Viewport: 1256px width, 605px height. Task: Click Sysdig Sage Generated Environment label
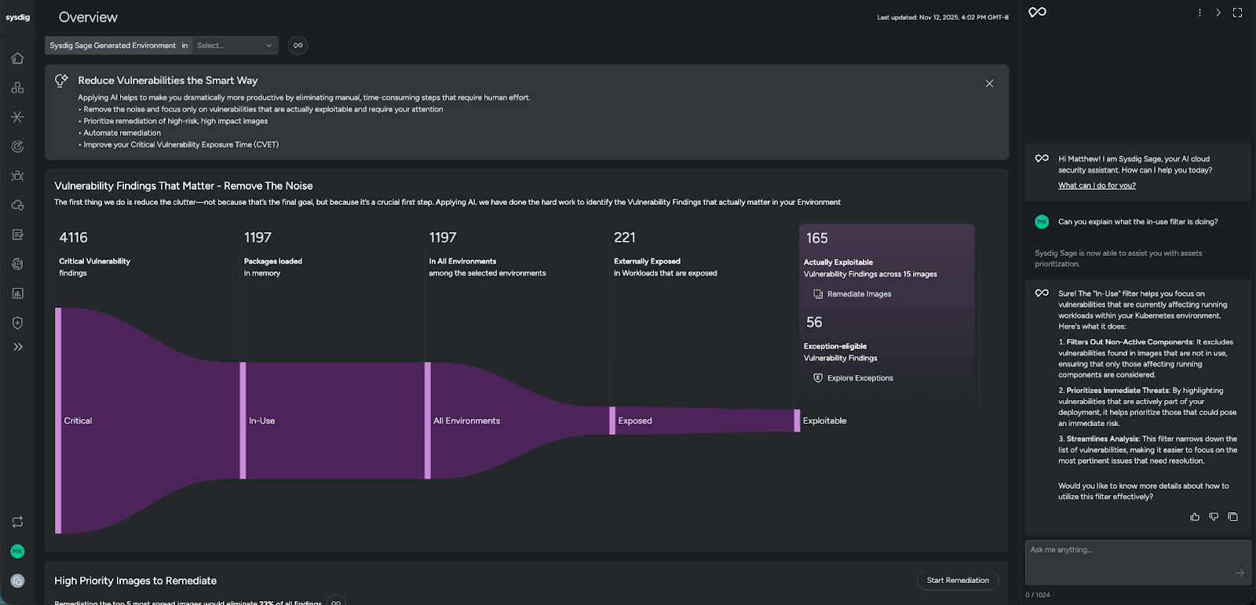pyautogui.click(x=112, y=46)
